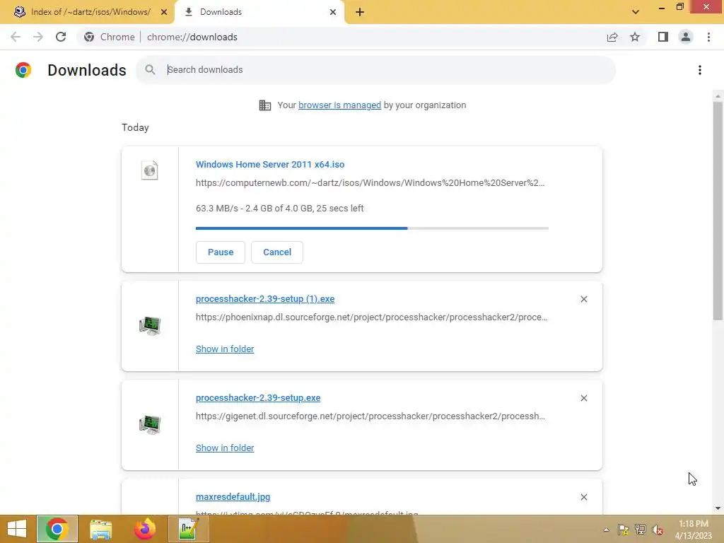Viewport: 724px width, 543px height.
Task: Click the vertical scrollbar thumb
Action: click(718, 211)
